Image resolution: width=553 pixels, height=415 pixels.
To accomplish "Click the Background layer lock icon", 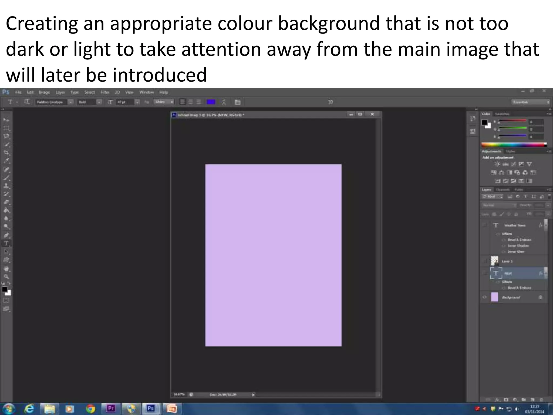I will [x=540, y=297].
